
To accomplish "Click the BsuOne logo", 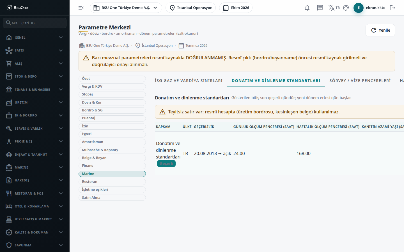I will click(17, 8).
